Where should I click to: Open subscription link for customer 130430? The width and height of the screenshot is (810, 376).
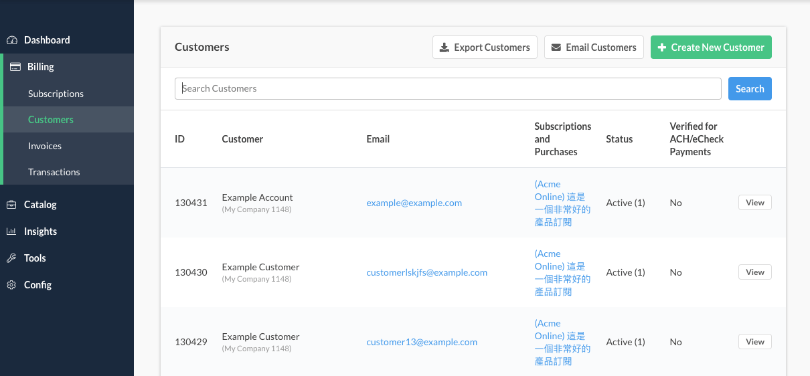(562, 273)
